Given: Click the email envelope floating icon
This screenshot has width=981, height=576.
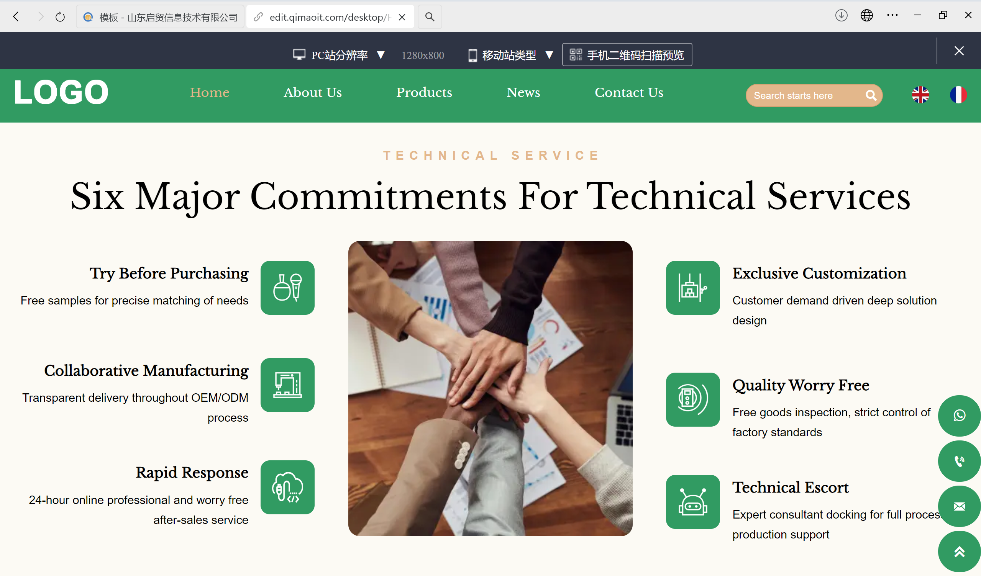Looking at the screenshot, I should click(959, 506).
